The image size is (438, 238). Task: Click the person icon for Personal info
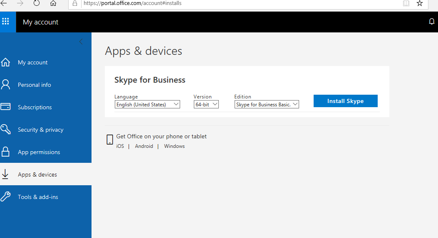tap(5, 85)
